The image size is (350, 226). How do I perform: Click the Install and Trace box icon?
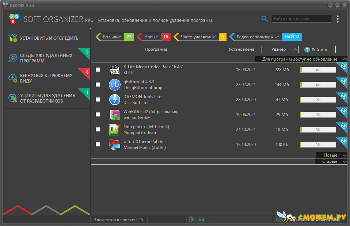(13, 38)
